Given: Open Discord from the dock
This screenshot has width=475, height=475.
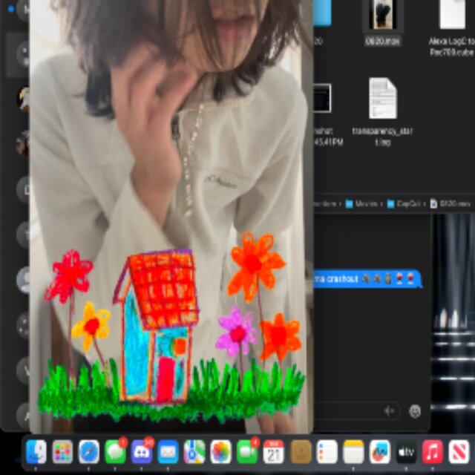Looking at the screenshot, I should [142, 451].
